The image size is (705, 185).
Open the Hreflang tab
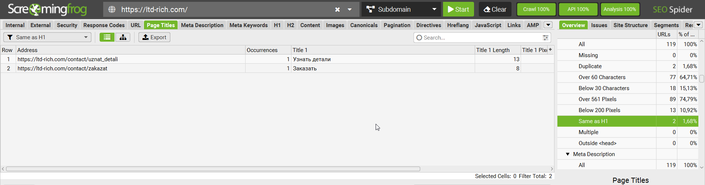pos(458,25)
